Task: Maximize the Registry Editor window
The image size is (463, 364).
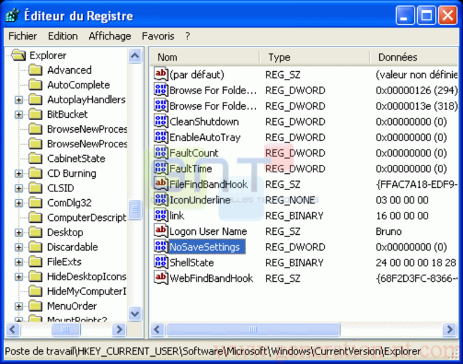Action: coord(426,15)
